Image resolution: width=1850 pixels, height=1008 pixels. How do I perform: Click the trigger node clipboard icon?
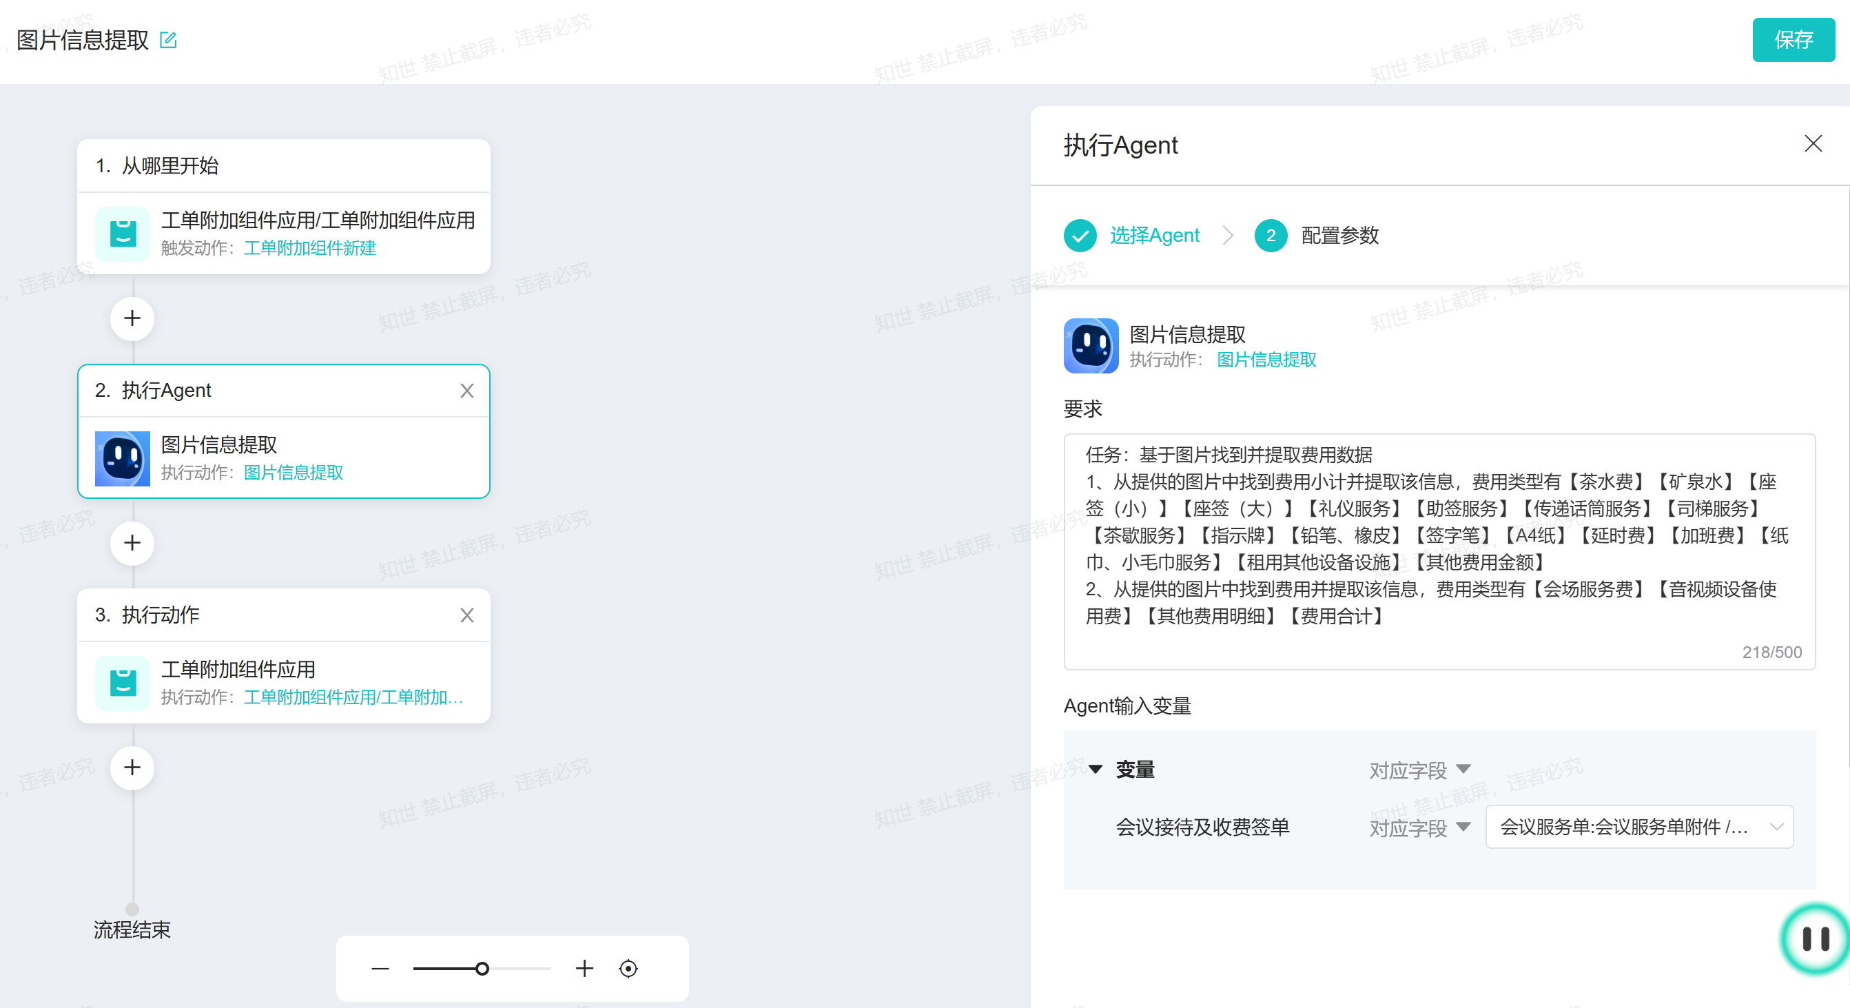pos(123,234)
